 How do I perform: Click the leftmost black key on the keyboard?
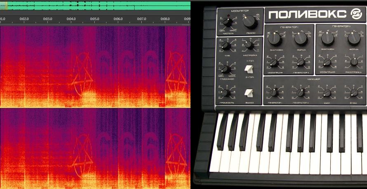tap(222, 131)
